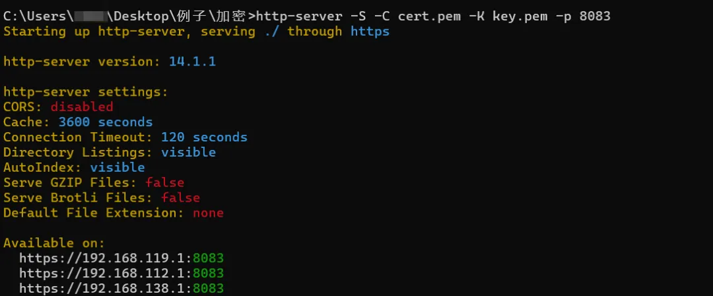
Task: Click the Directory Listings visible value
Action: [188, 152]
